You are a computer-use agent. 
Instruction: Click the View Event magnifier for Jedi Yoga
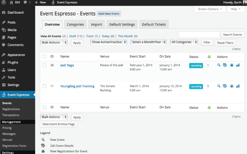pyautogui.click(x=219, y=65)
